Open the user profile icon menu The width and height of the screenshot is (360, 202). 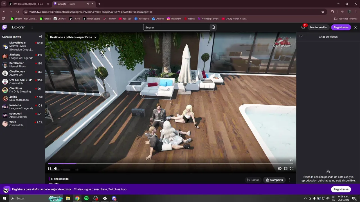click(x=355, y=27)
